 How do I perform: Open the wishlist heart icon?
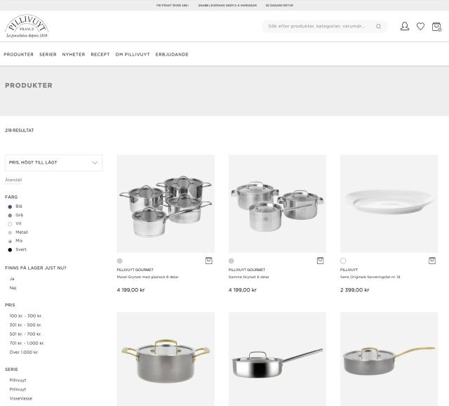420,27
